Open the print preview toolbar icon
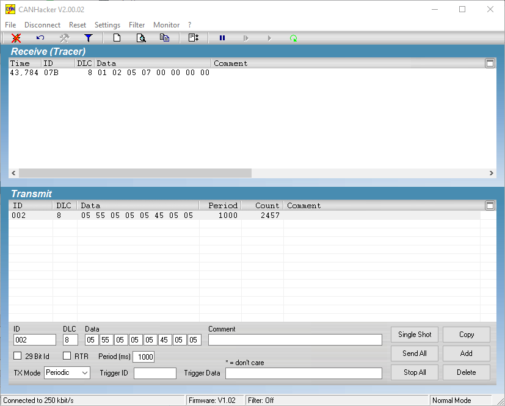The width and height of the screenshot is (505, 406). coord(140,38)
